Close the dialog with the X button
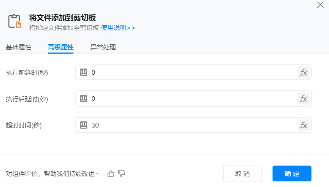 320,5
